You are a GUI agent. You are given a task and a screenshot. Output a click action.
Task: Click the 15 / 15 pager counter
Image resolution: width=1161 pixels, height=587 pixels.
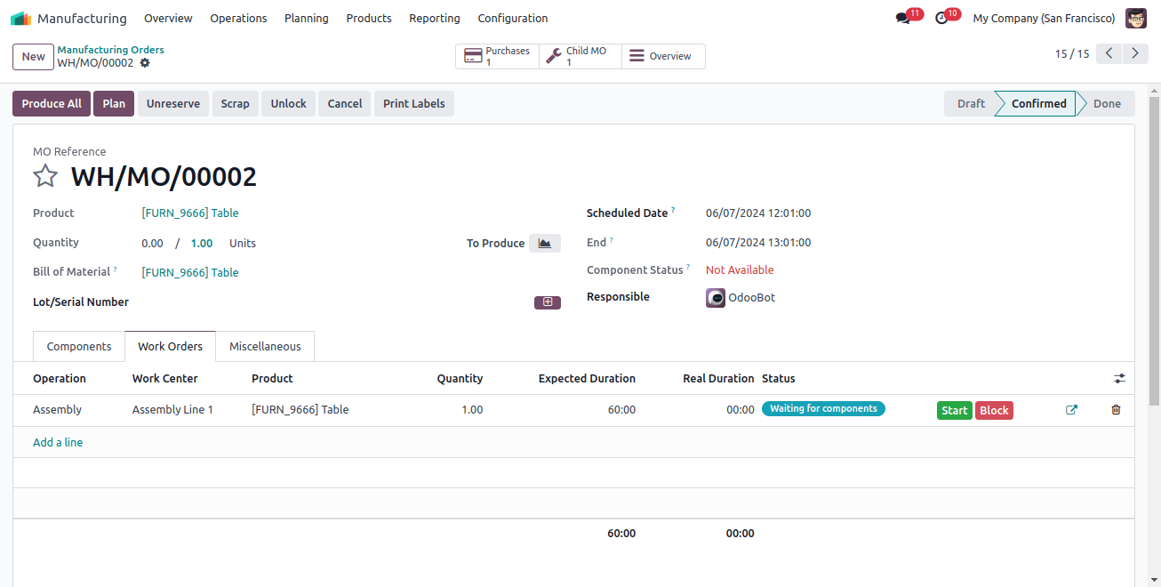tap(1072, 54)
